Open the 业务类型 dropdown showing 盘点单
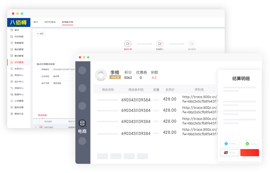 [x=64, y=76]
